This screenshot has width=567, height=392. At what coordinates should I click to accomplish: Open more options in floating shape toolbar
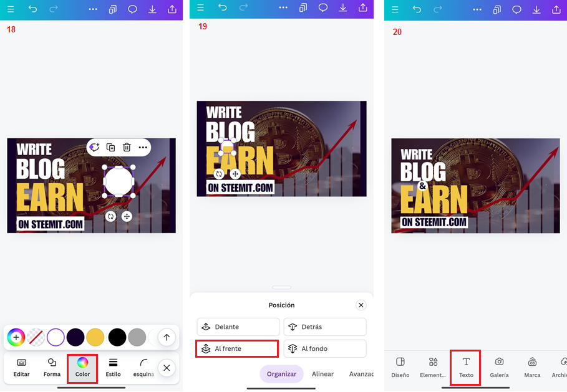click(x=143, y=148)
